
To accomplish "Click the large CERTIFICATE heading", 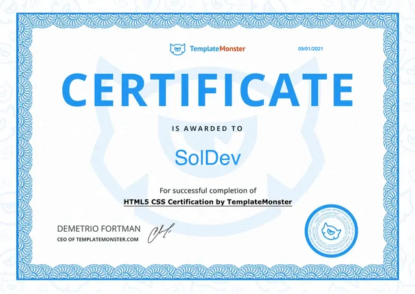I will (207, 90).
